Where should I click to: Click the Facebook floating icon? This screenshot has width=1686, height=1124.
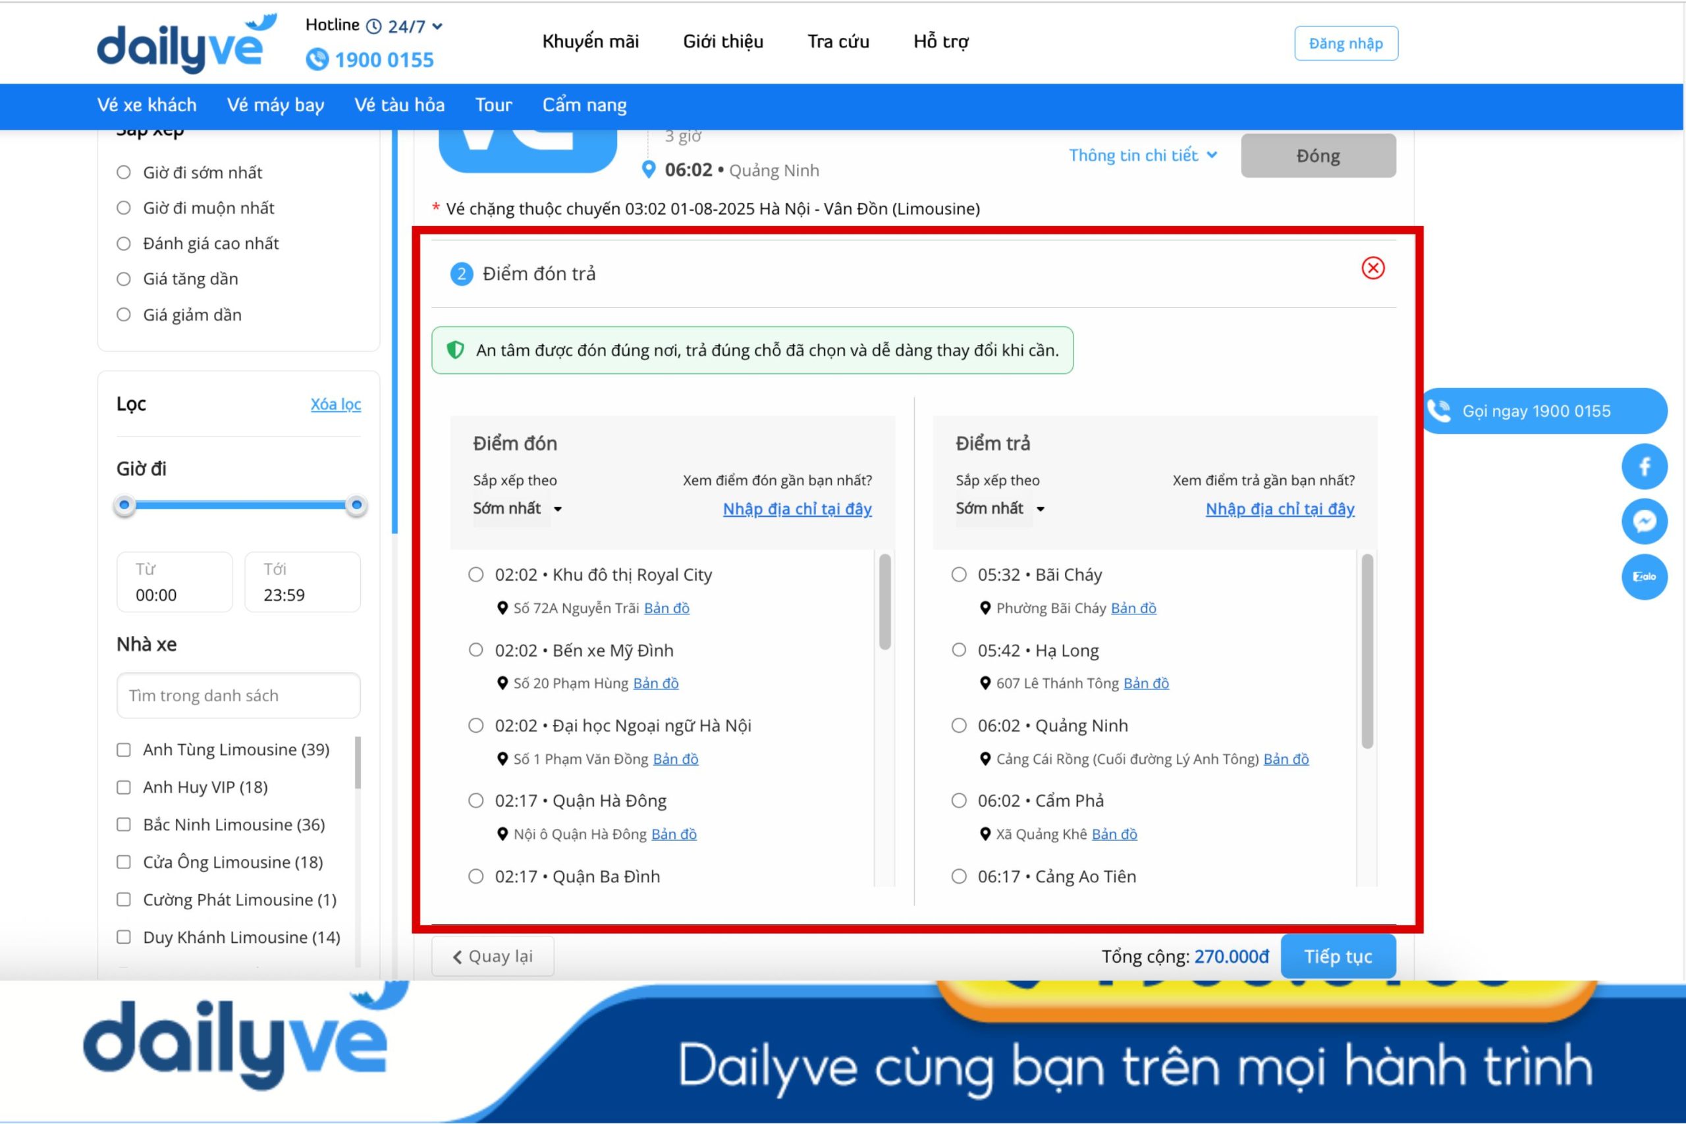click(1644, 467)
